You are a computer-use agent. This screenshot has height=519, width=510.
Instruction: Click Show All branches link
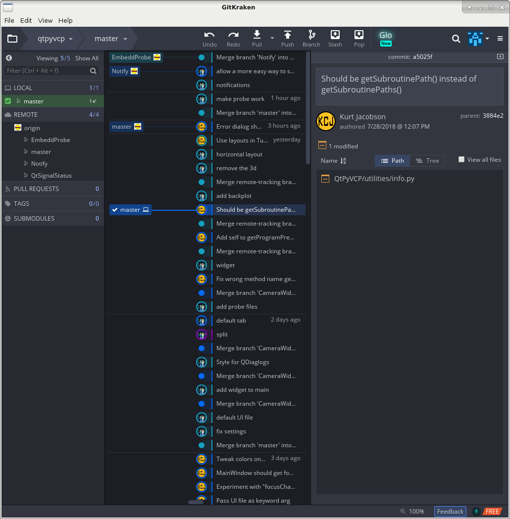click(87, 58)
